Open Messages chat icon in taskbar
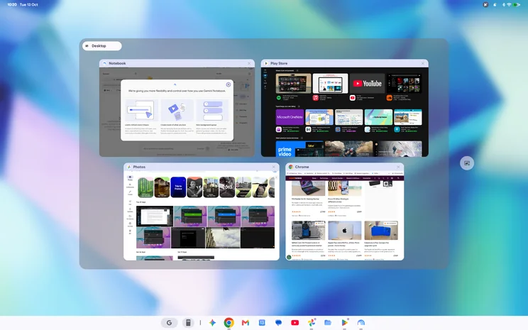The width and height of the screenshot is (528, 330). (278, 323)
